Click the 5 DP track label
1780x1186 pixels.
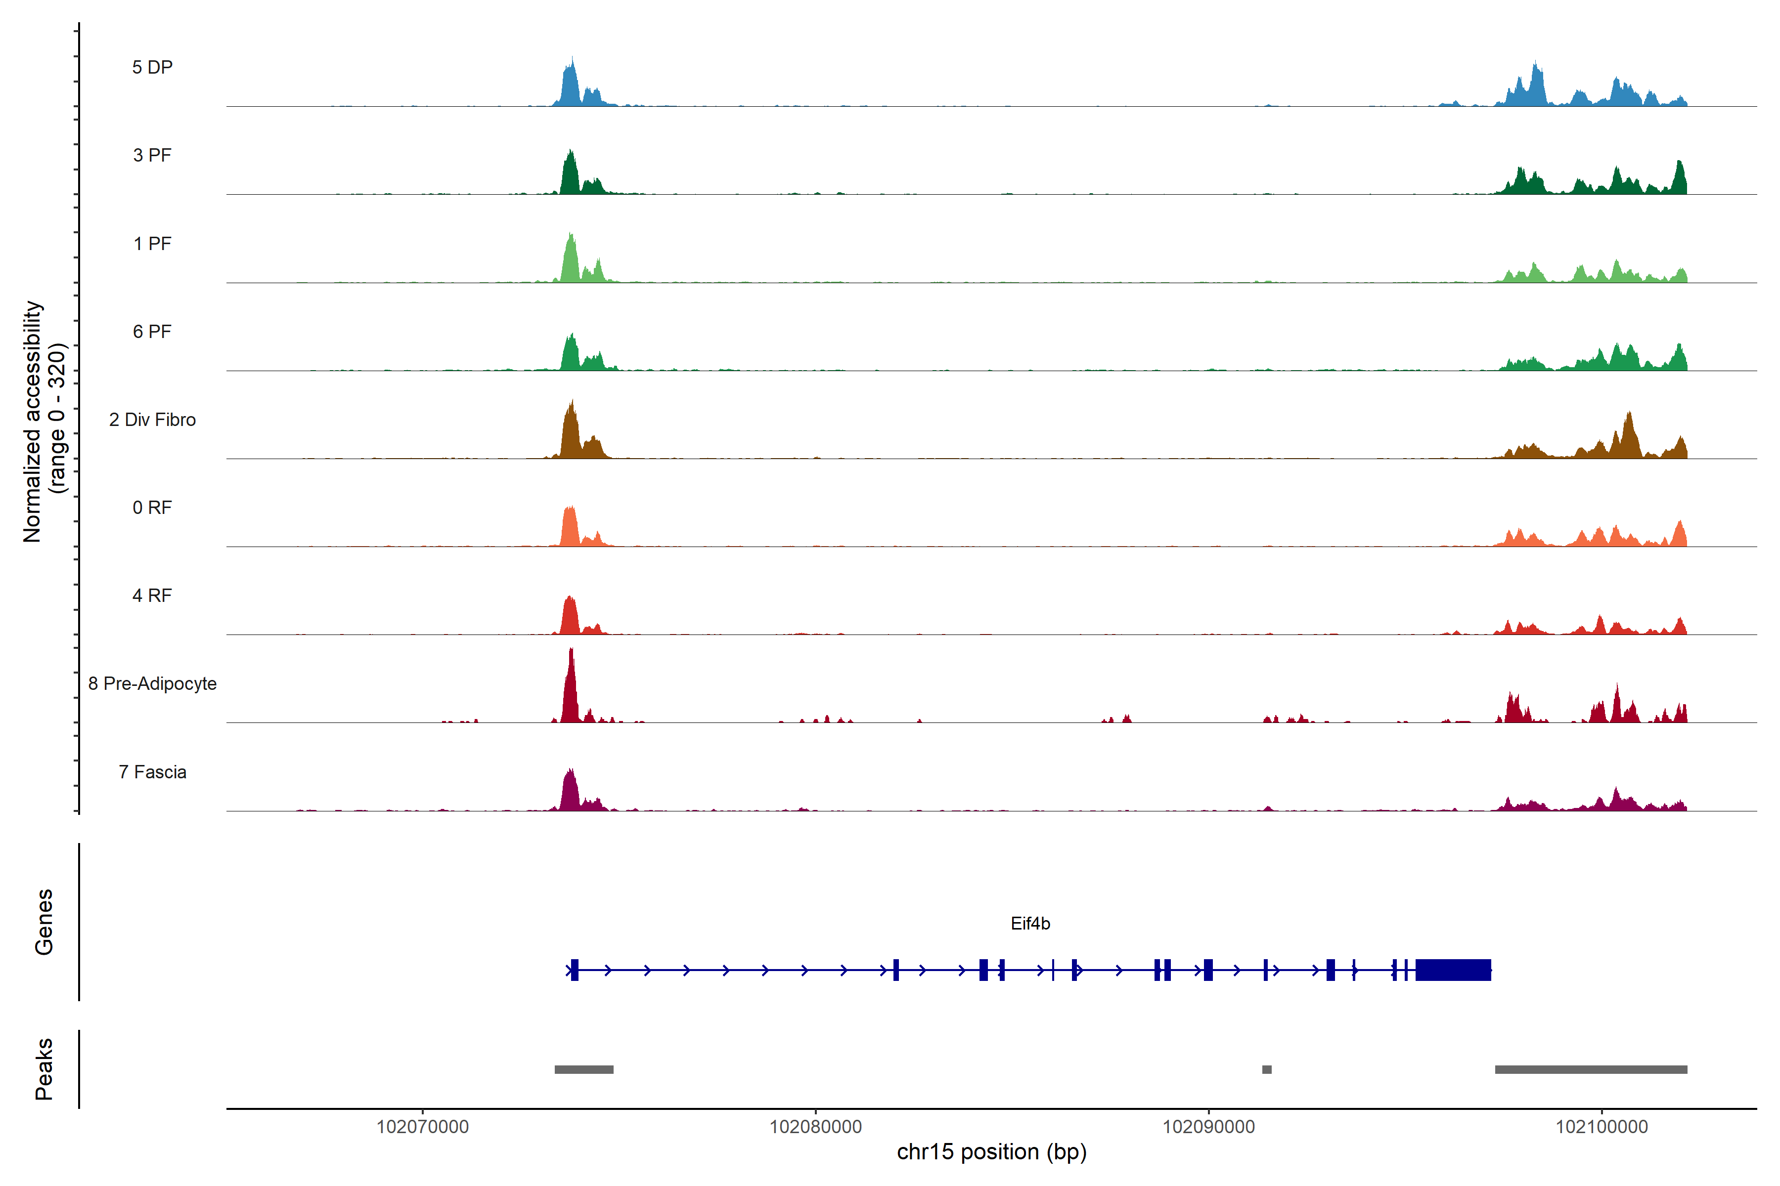pos(152,67)
